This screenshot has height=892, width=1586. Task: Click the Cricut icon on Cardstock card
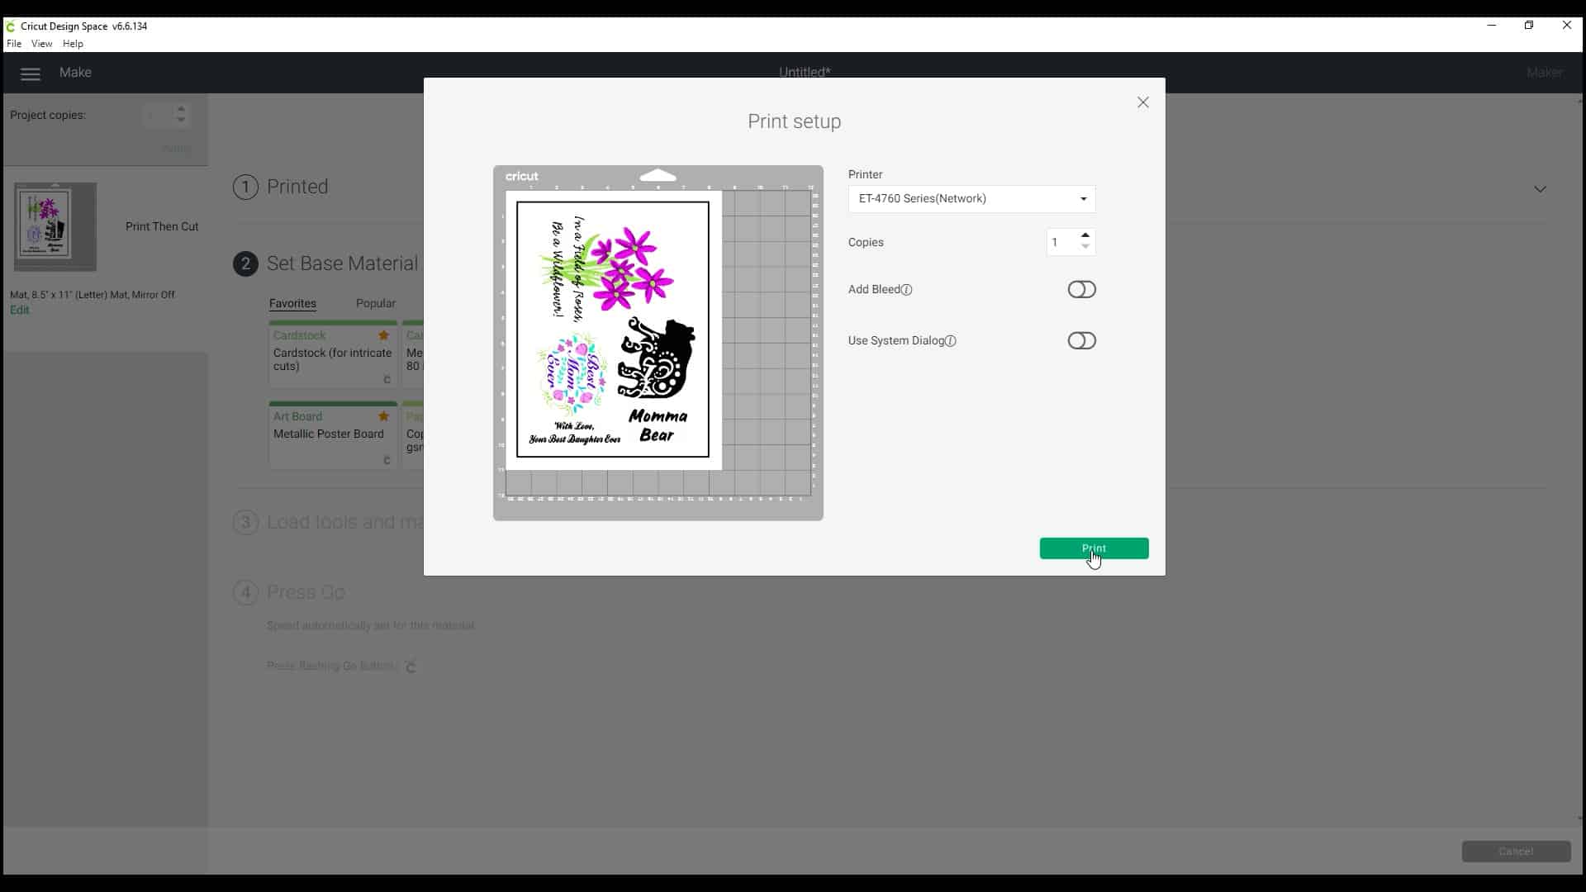click(387, 380)
